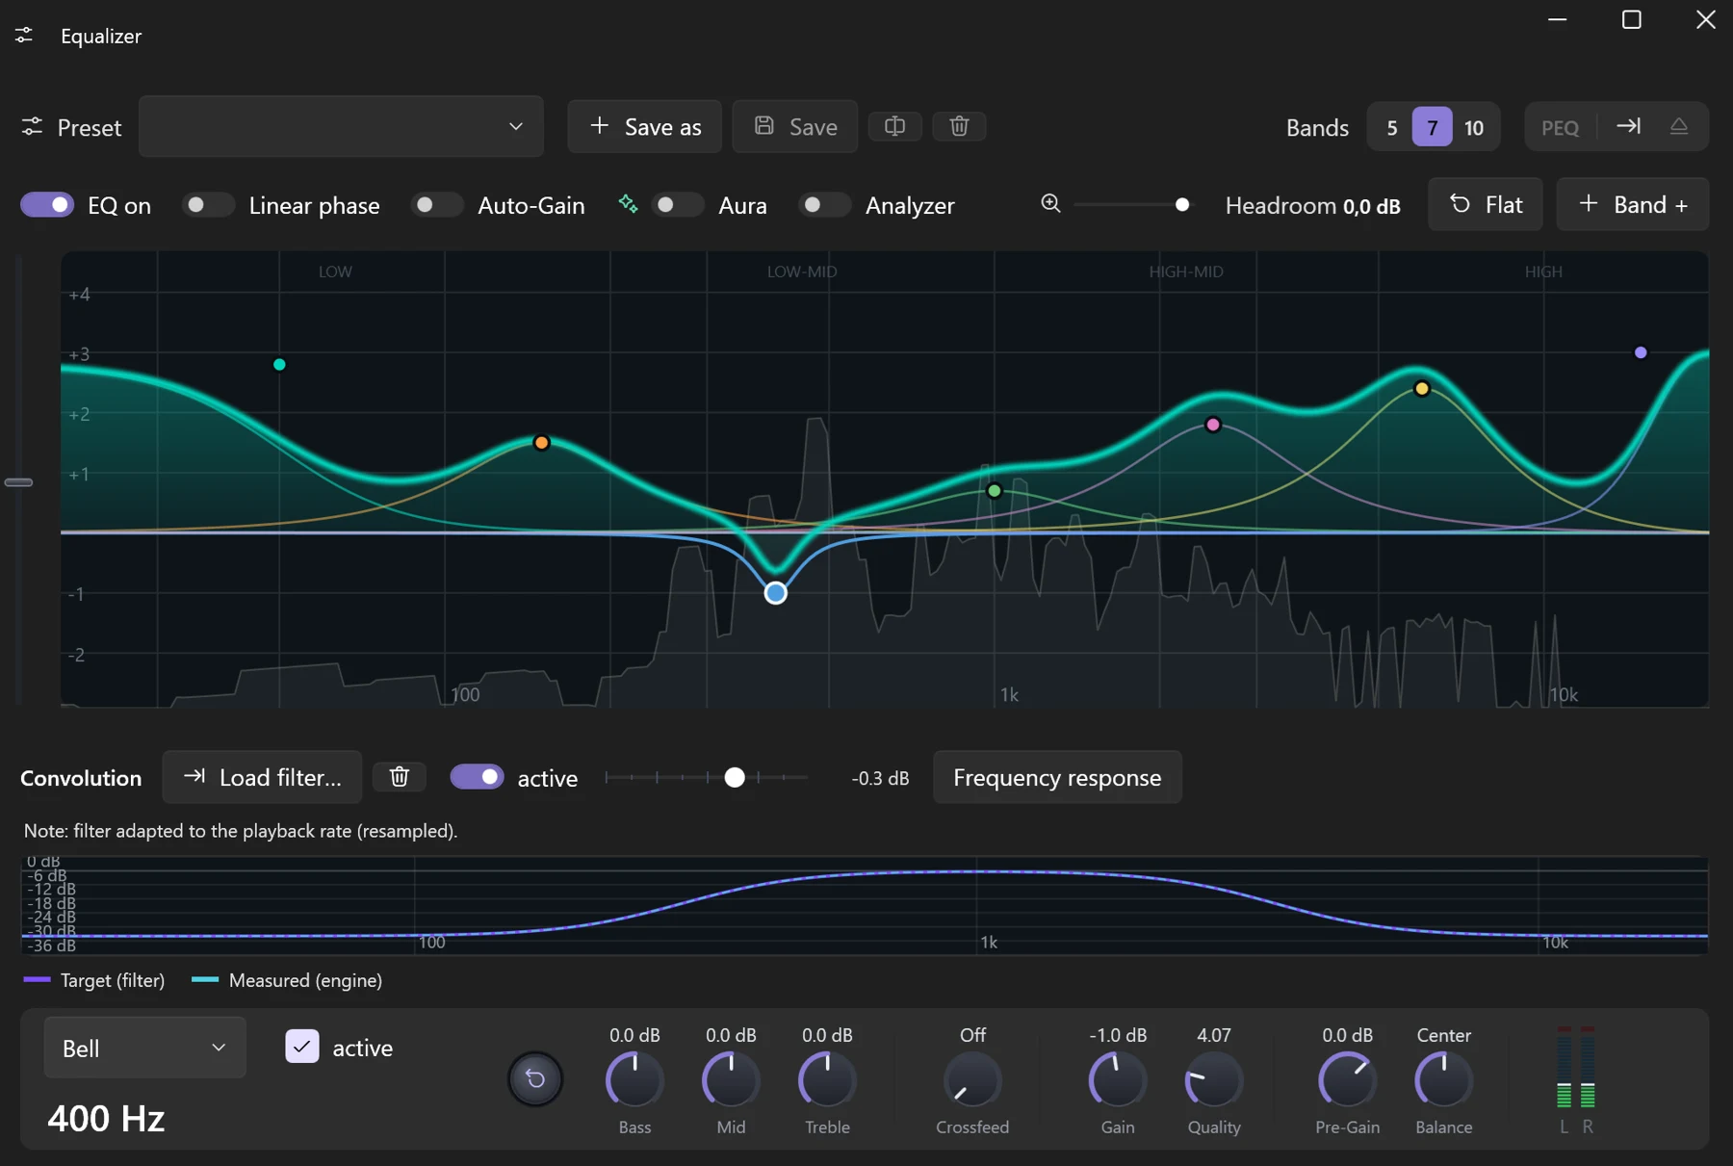1733x1166 pixels.
Task: Select the green band node near 1k
Action: pyautogui.click(x=995, y=491)
